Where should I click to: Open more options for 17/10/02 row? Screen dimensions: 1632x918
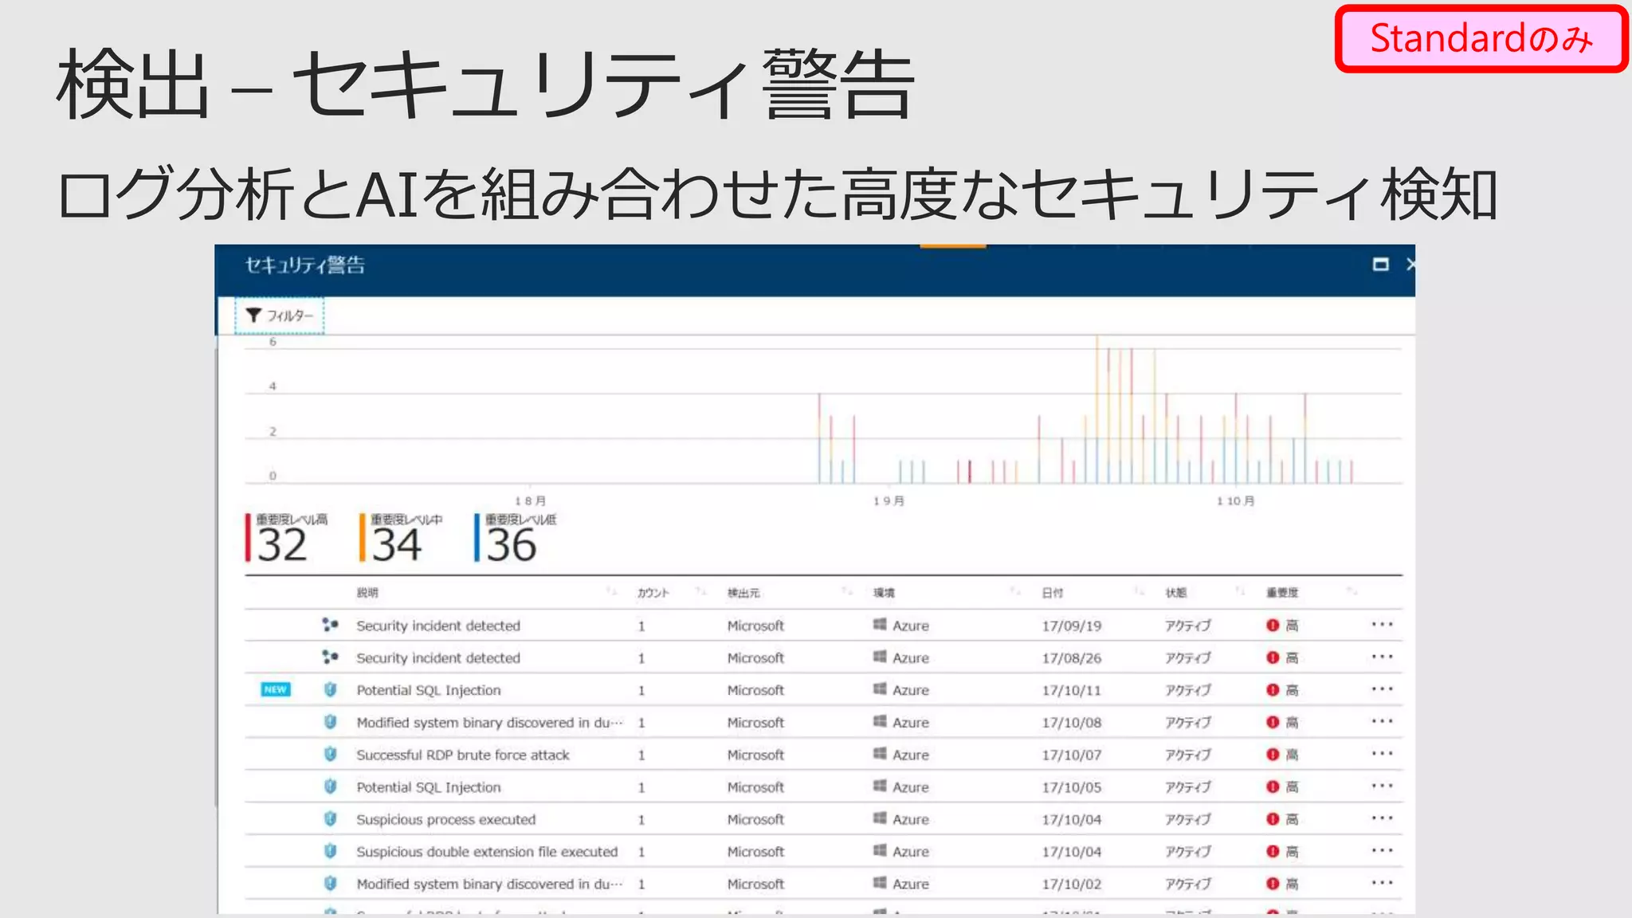[x=1382, y=883]
